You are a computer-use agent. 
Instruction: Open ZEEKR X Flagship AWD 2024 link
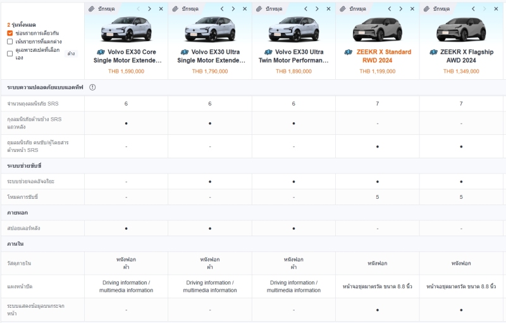coord(467,56)
